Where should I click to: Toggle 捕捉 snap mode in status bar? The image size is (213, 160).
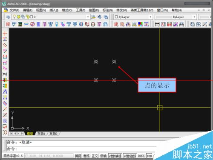(78, 156)
